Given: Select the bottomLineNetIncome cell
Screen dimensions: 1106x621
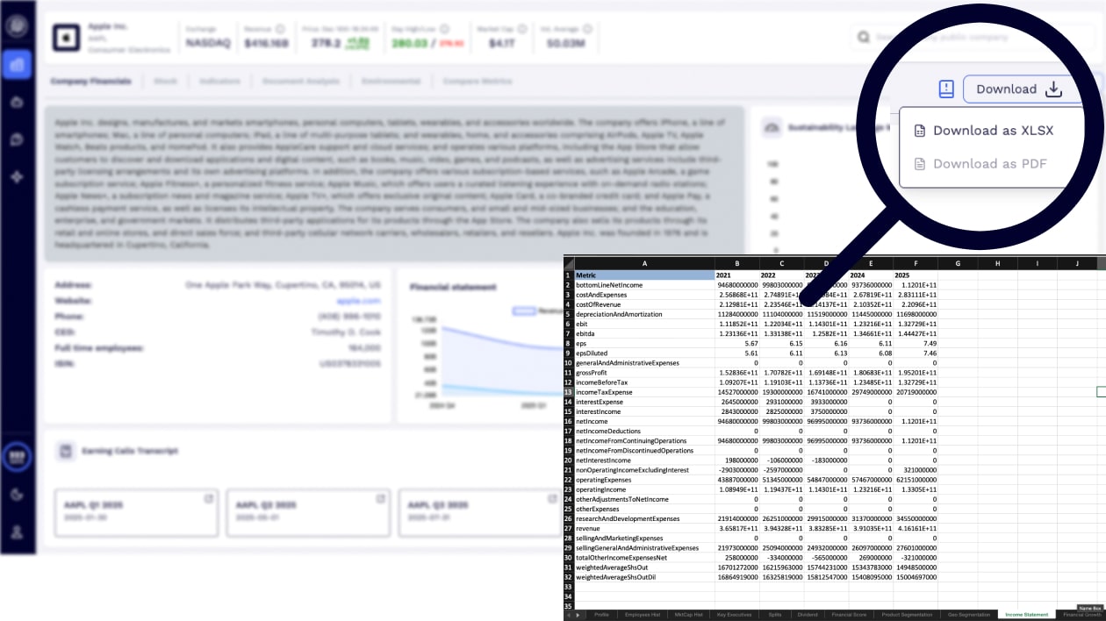Looking at the screenshot, I should tap(644, 285).
